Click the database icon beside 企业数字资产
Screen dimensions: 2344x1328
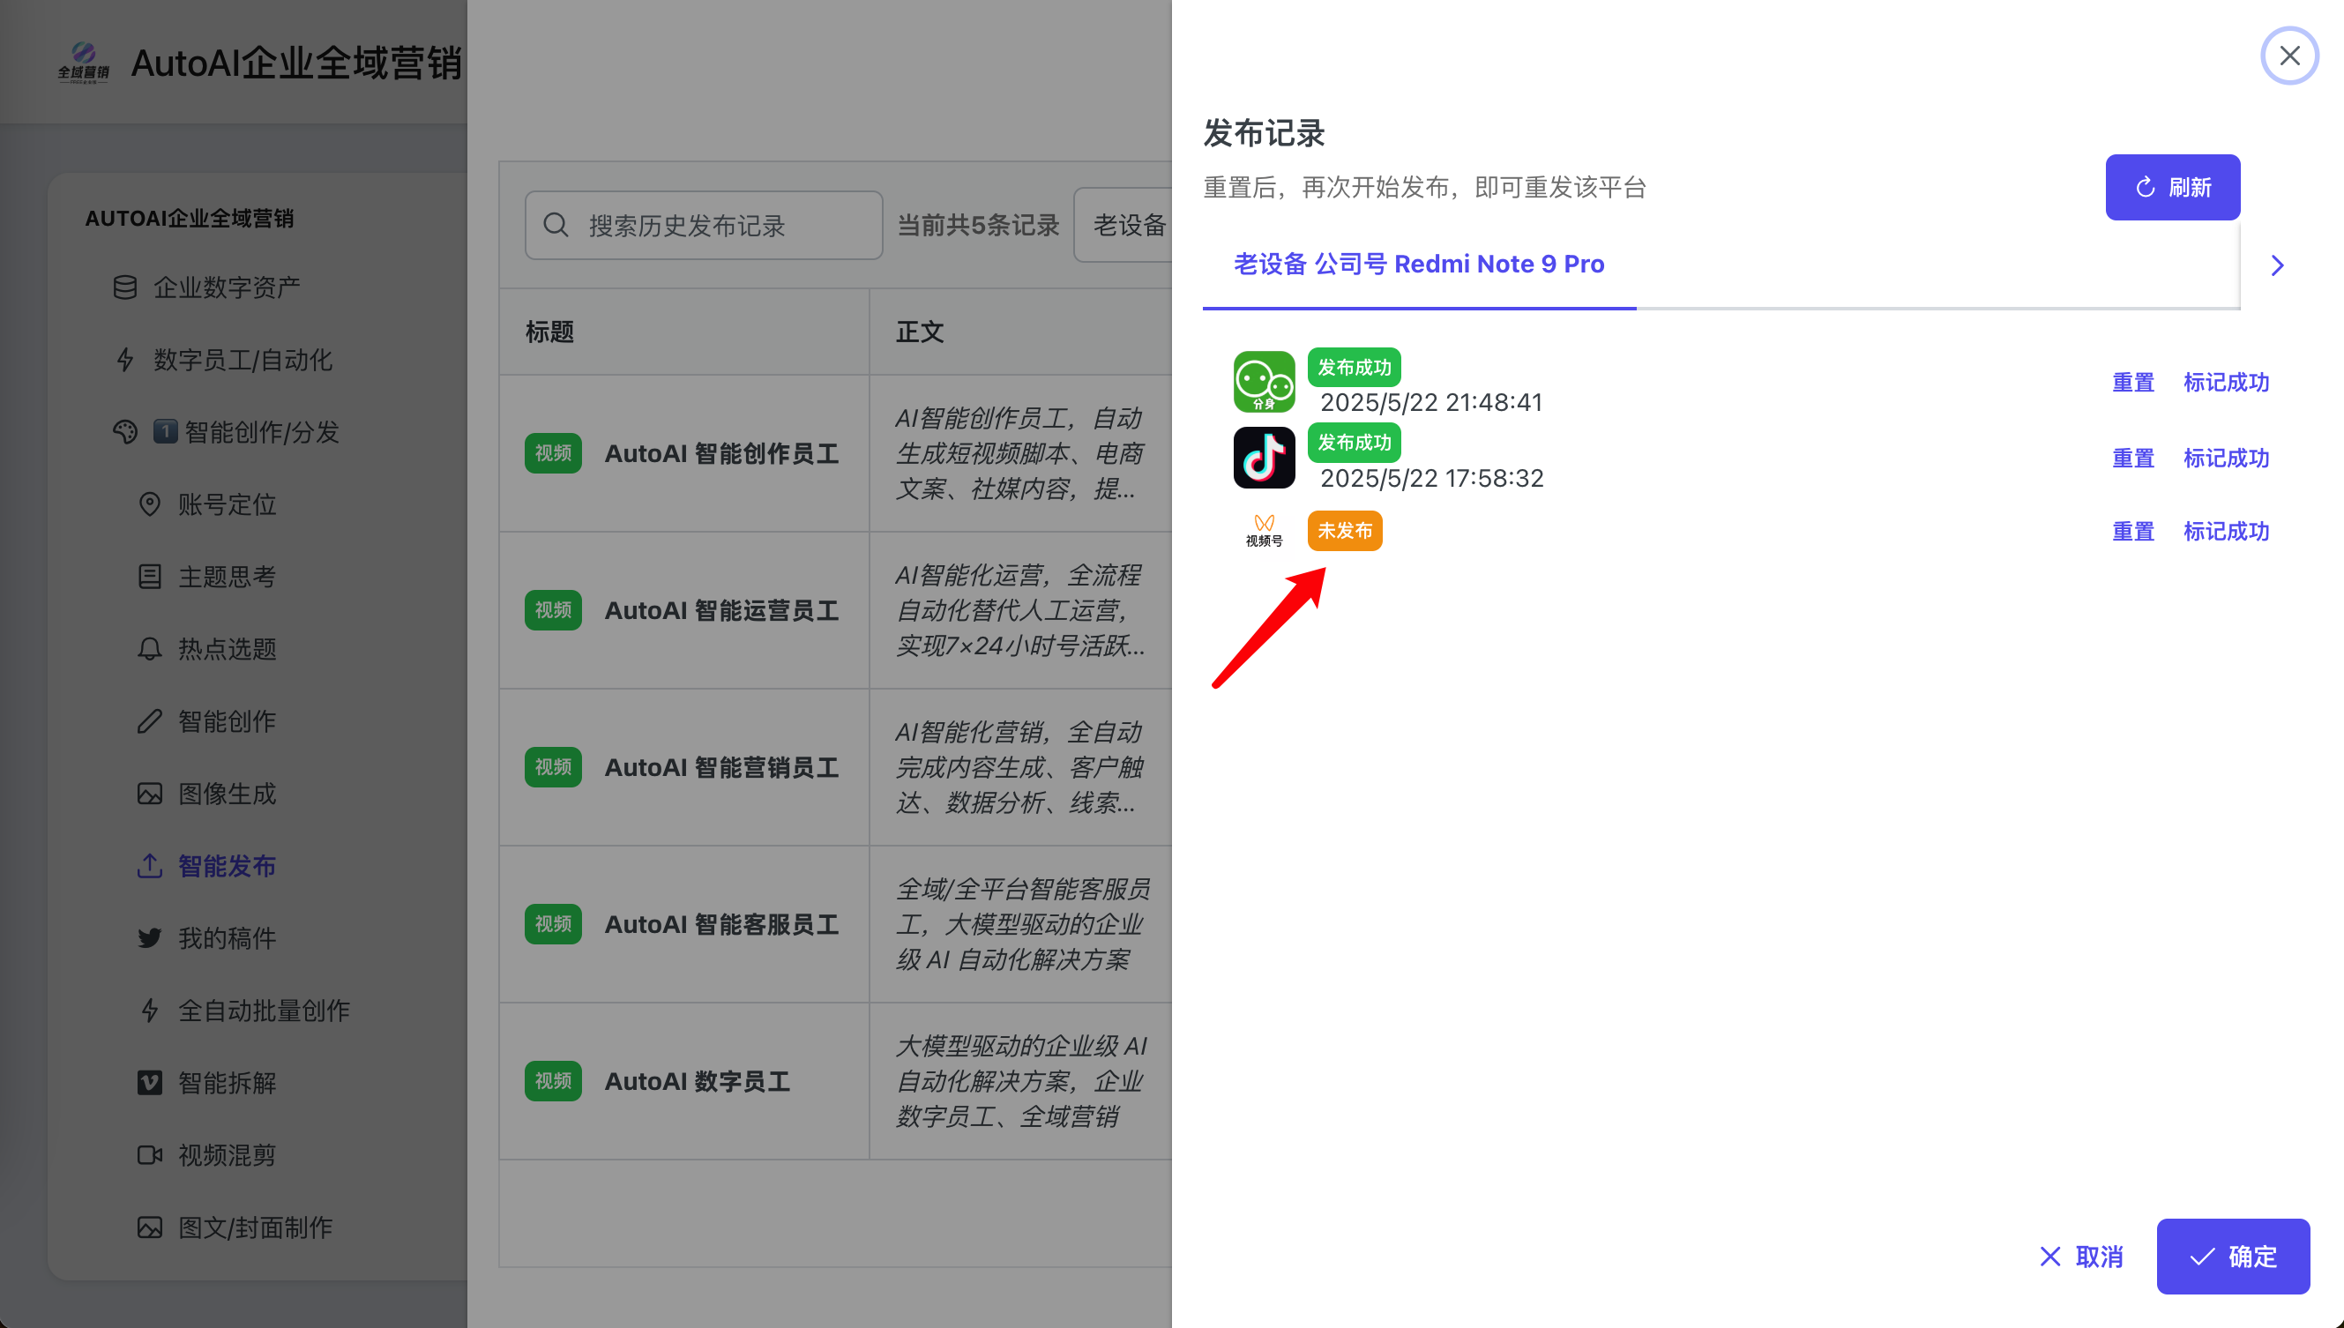click(125, 288)
